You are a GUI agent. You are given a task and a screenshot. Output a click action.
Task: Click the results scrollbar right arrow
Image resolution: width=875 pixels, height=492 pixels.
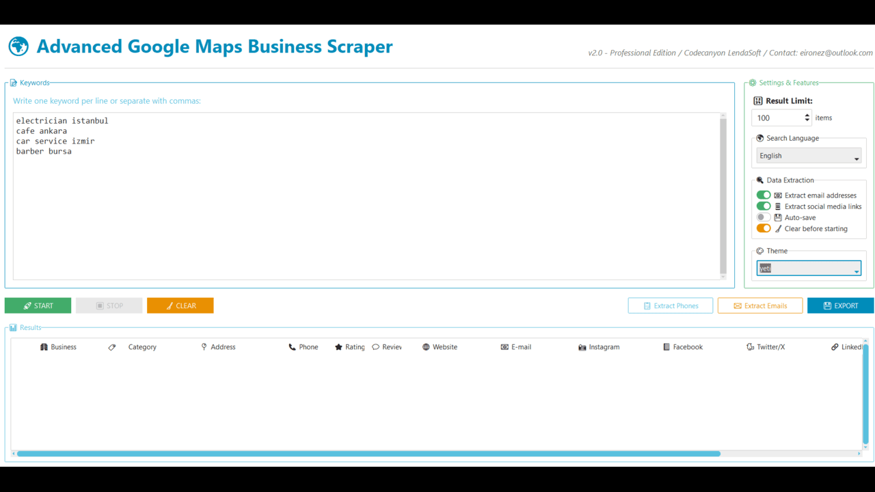tap(859, 454)
